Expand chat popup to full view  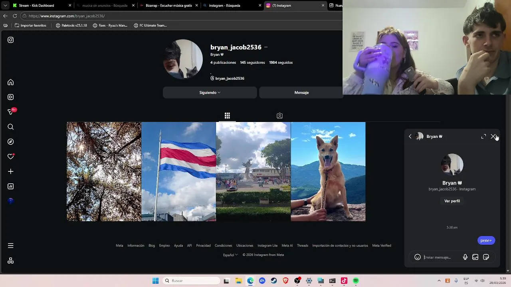[483, 136]
